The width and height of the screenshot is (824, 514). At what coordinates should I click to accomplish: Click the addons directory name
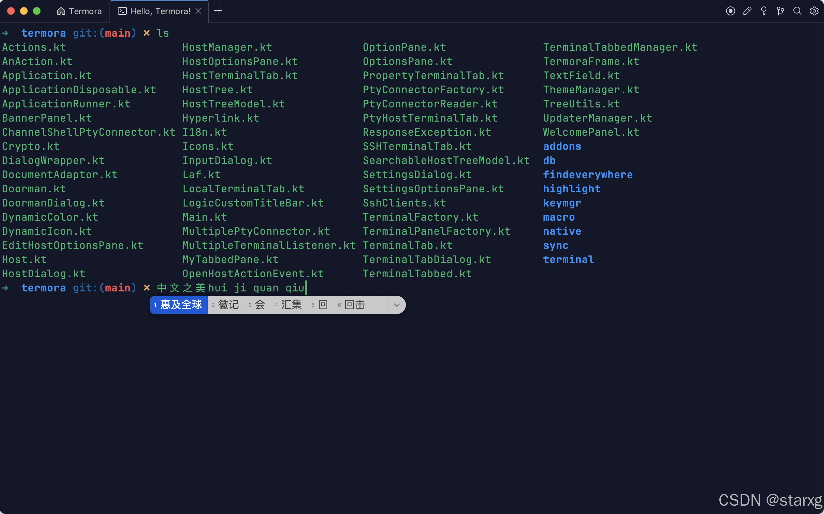562,147
